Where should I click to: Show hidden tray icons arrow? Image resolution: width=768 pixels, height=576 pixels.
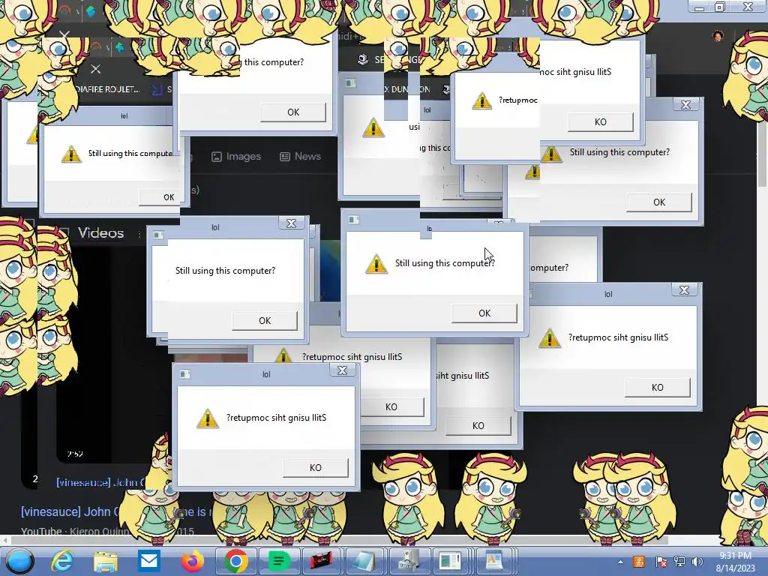pyautogui.click(x=620, y=562)
